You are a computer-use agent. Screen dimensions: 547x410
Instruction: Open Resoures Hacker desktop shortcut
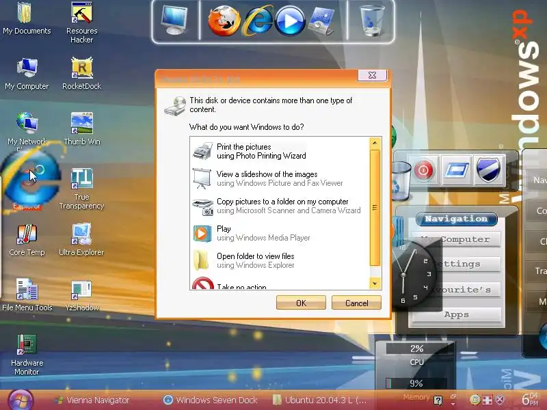point(81,23)
